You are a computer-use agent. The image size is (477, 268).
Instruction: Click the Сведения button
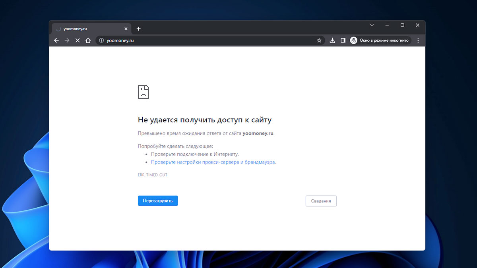pos(321,201)
